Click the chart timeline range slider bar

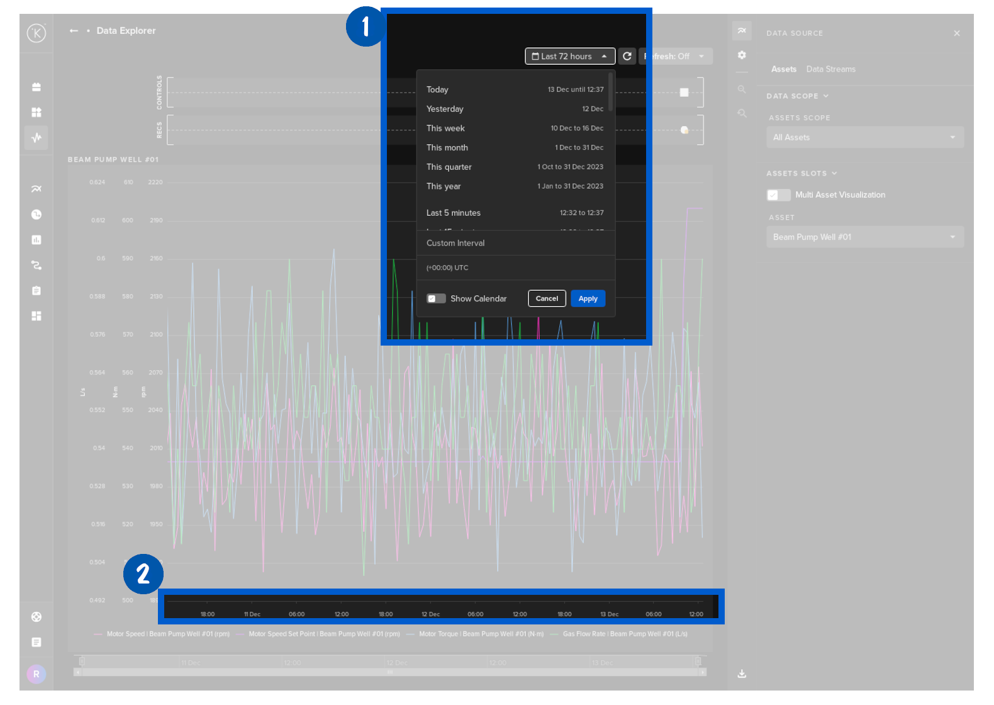click(390, 672)
